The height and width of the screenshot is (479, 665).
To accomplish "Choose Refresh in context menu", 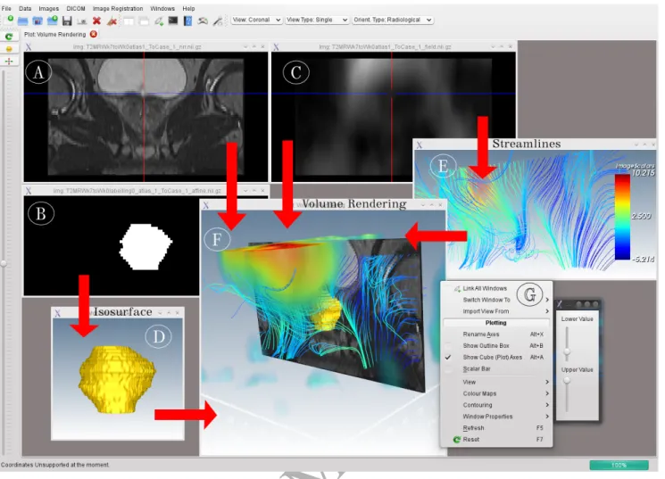I will [x=496, y=428].
